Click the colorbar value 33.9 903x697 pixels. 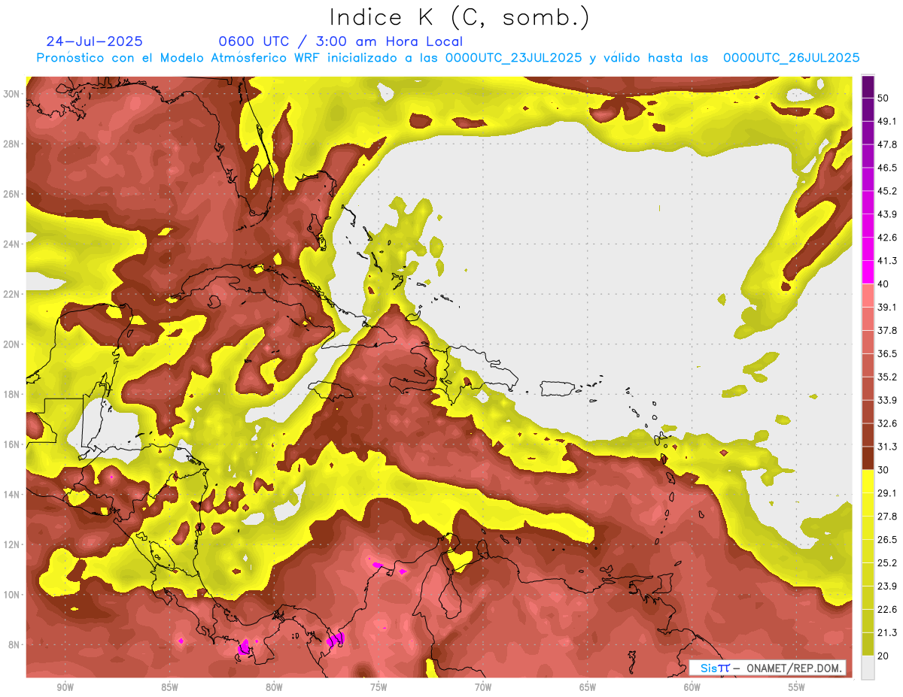tap(887, 400)
